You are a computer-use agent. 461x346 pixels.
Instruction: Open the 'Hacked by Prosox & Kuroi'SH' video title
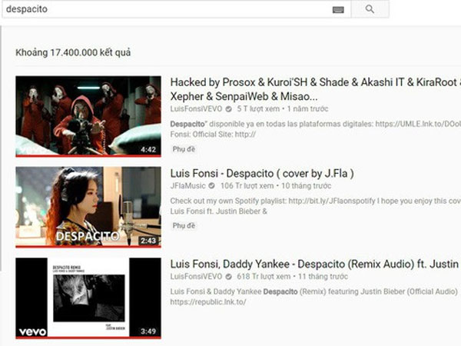click(315, 89)
